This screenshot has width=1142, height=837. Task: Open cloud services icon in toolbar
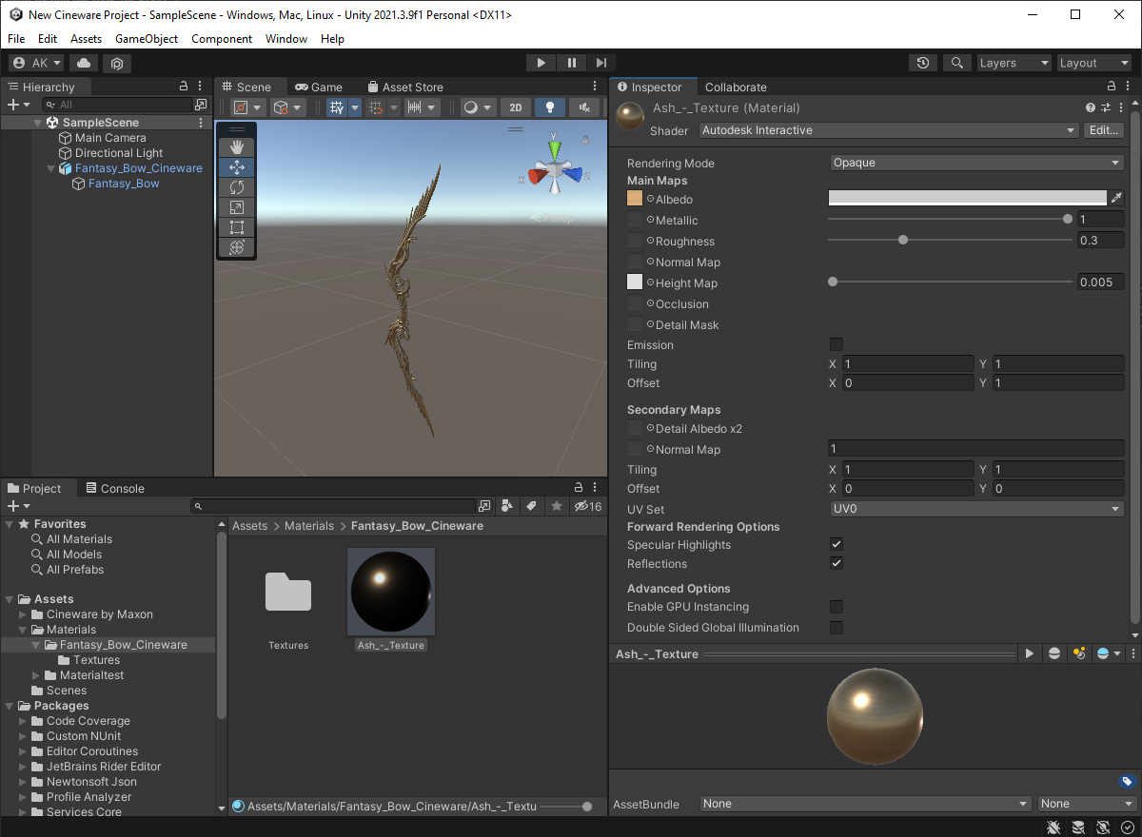[x=84, y=63]
